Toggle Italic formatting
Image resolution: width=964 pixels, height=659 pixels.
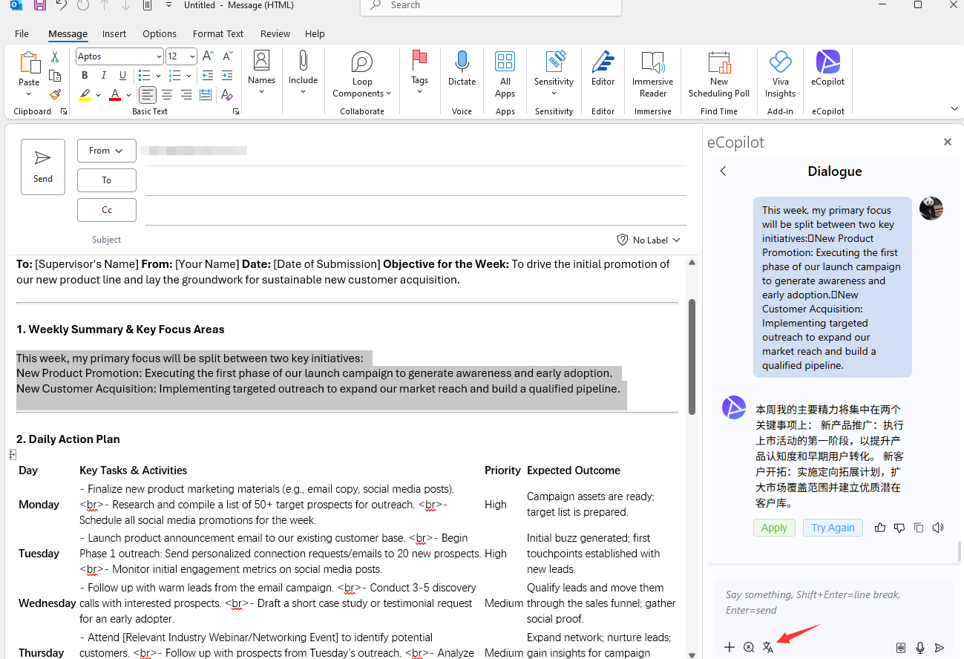pyautogui.click(x=104, y=75)
